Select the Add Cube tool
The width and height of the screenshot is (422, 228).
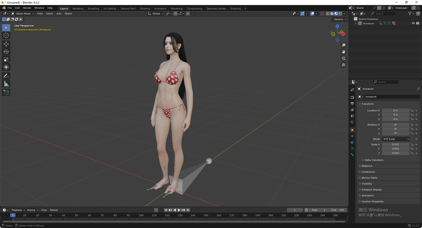tap(6, 92)
